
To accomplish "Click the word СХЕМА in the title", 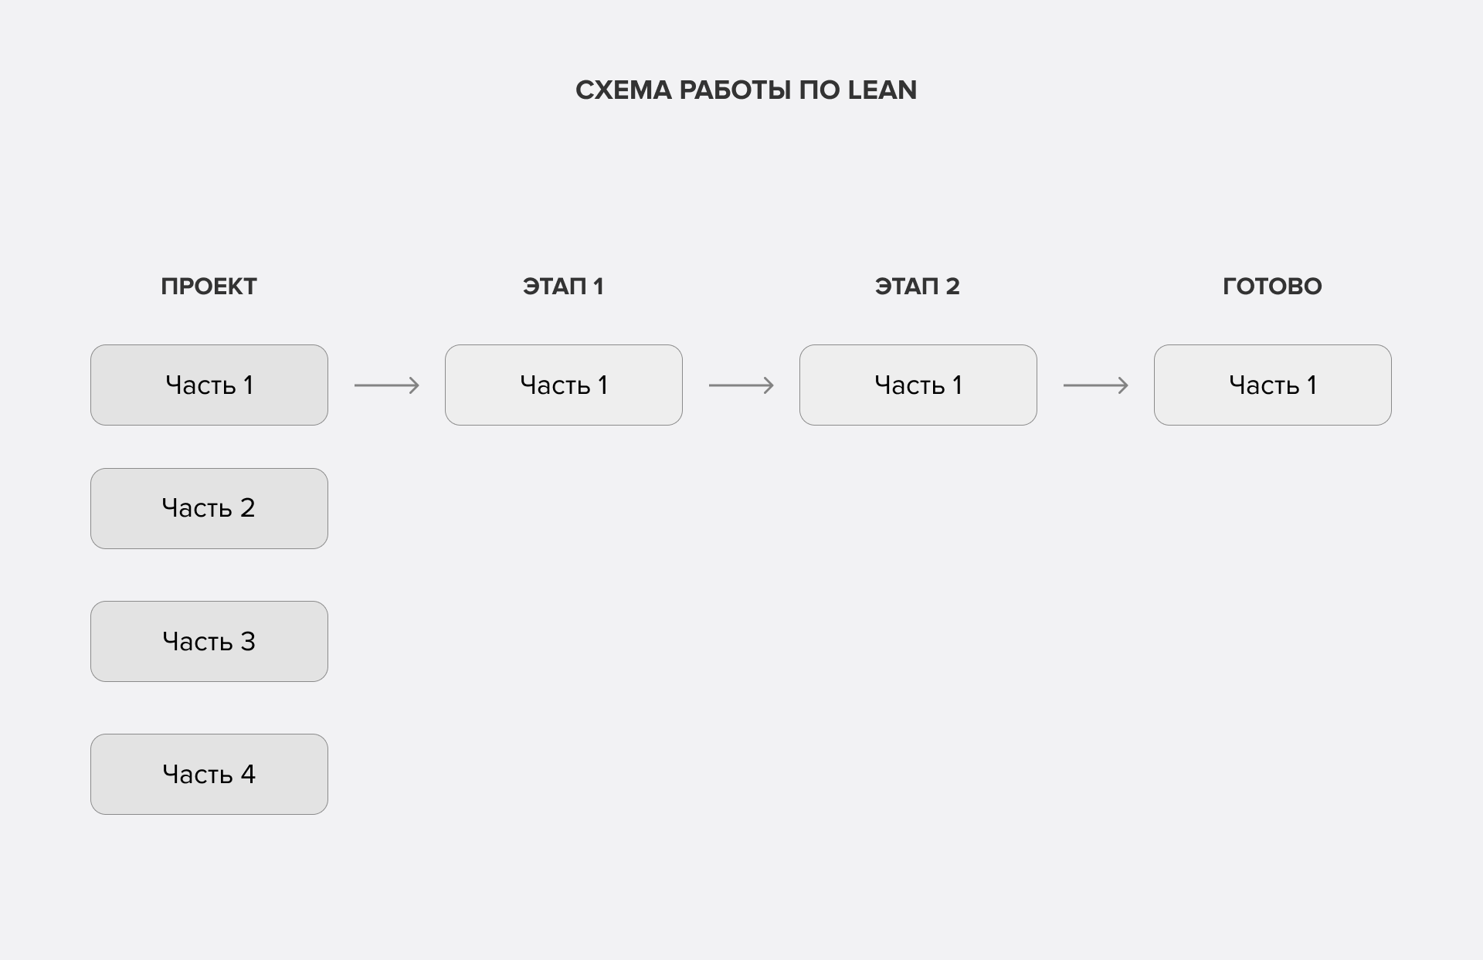I will coord(623,90).
